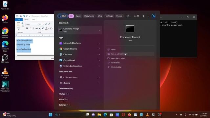Toggle Subscript in WordPad

40,29
